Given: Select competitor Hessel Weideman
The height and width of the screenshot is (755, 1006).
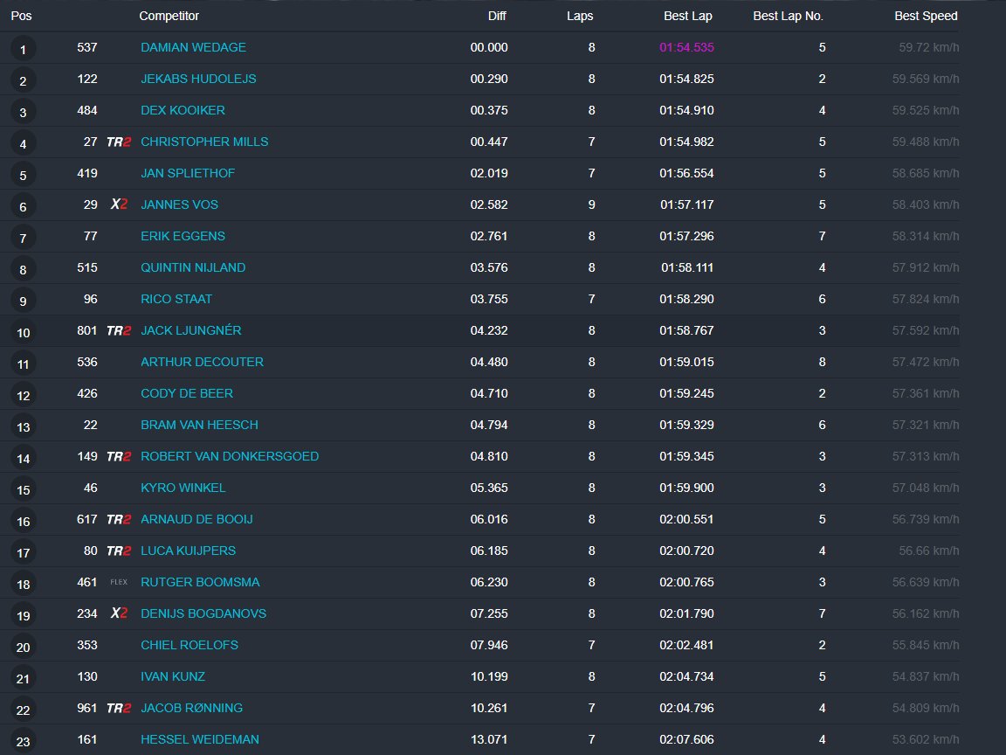Looking at the screenshot, I should [200, 739].
